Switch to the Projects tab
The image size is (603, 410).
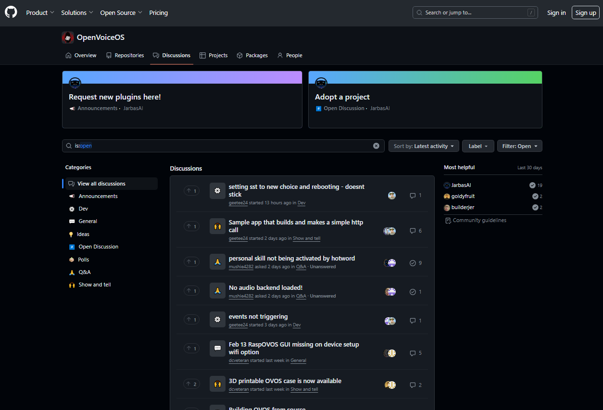(214, 55)
